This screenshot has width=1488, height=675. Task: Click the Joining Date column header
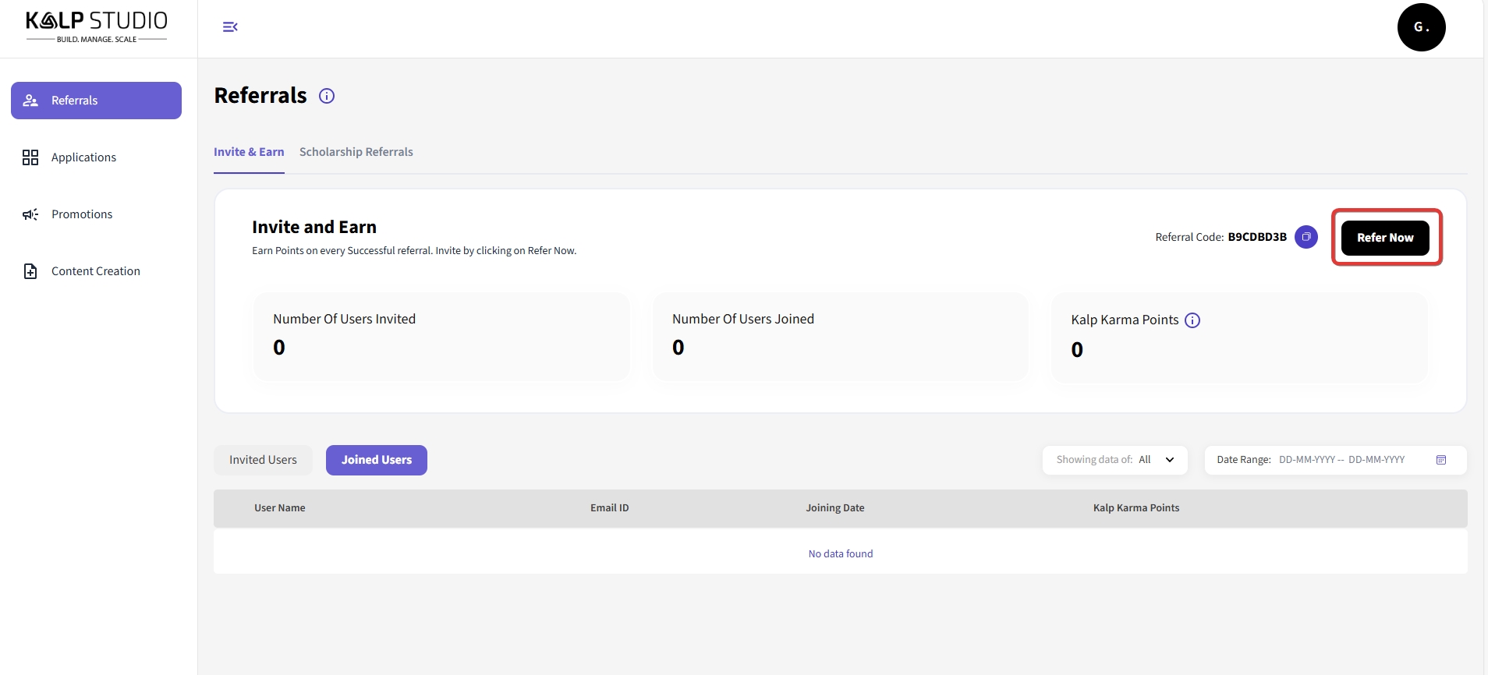pyautogui.click(x=834, y=508)
